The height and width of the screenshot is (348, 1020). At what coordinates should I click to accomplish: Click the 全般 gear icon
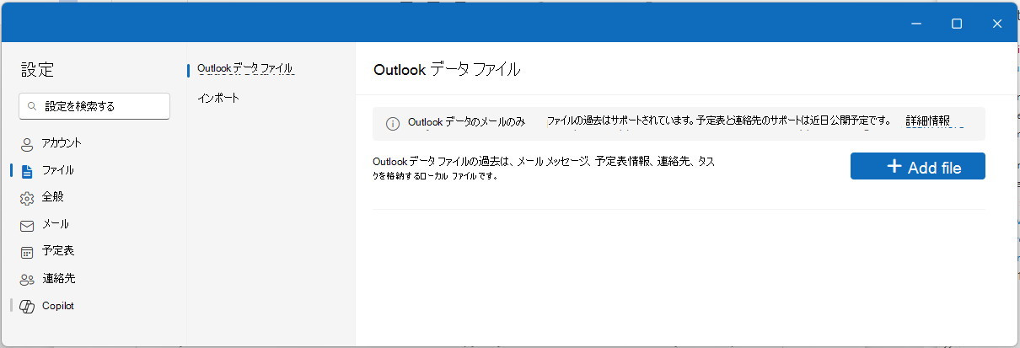(27, 198)
